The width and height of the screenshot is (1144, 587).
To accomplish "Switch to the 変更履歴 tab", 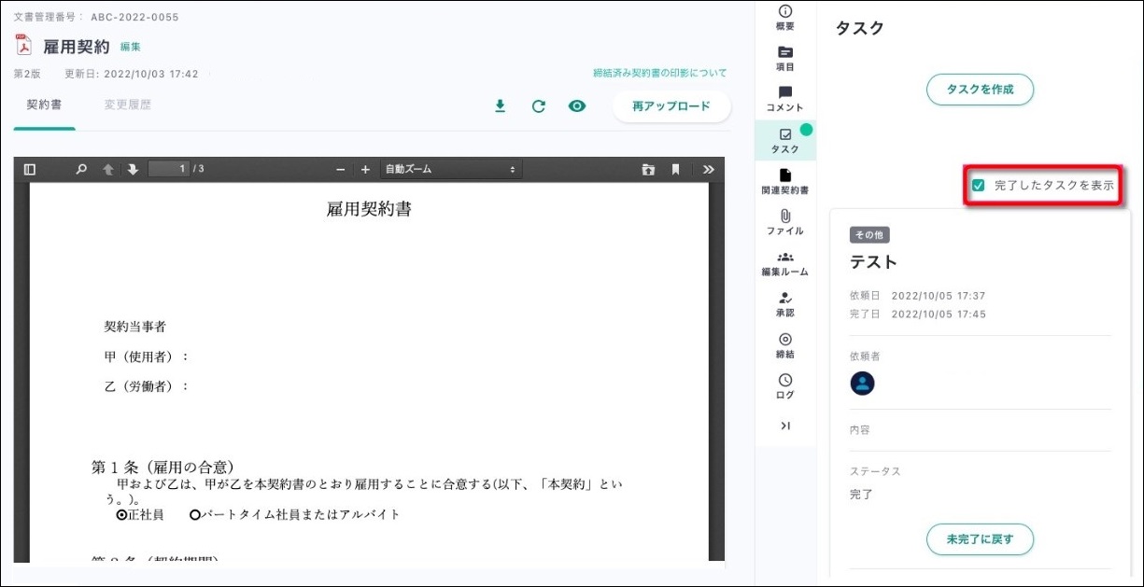I will coord(127,105).
